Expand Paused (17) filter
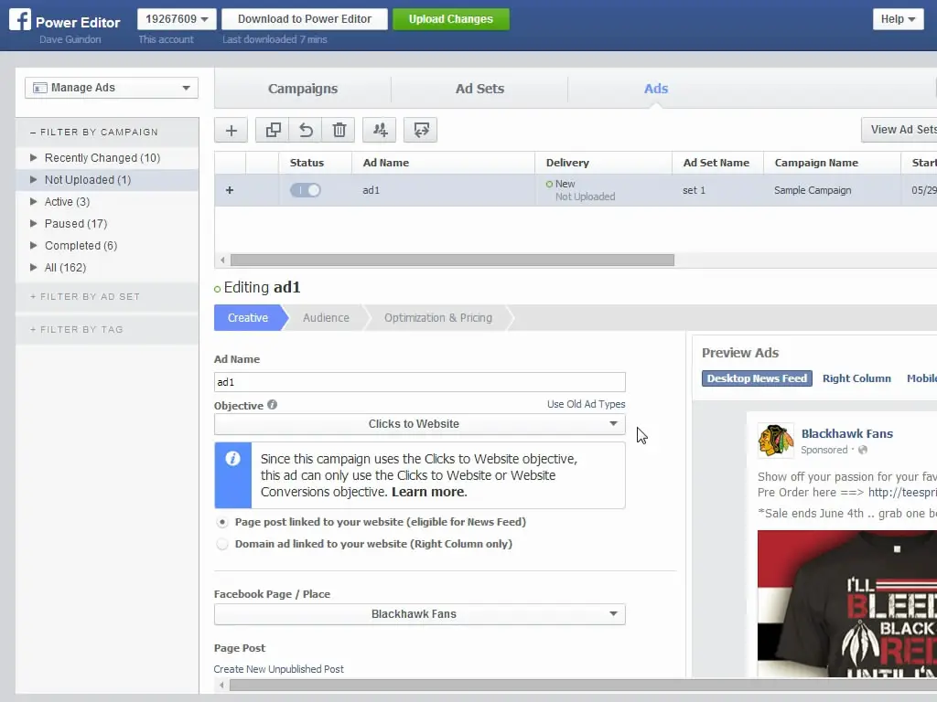This screenshot has height=702, width=937. click(x=34, y=224)
